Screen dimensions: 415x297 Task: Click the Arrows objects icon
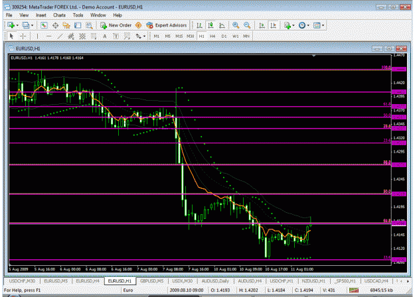[138, 36]
